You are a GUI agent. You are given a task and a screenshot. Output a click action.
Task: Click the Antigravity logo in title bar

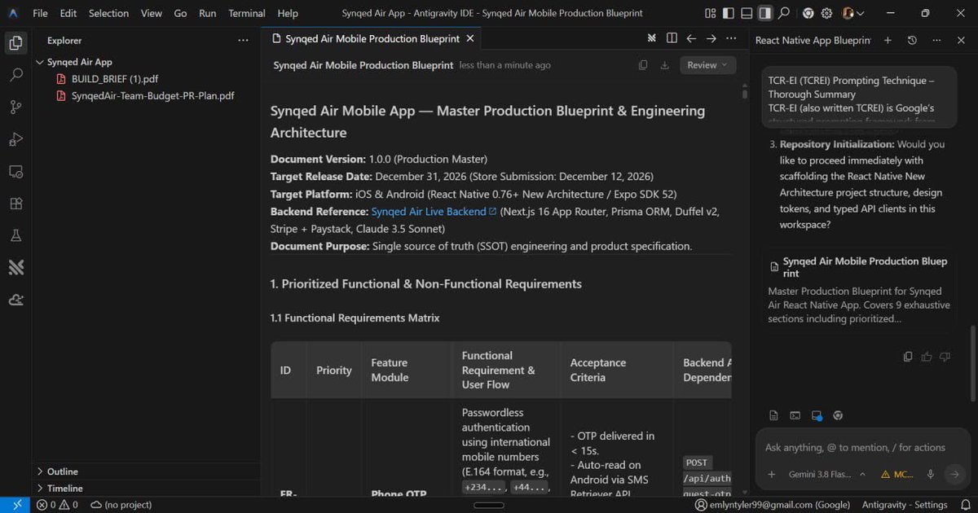coord(13,13)
